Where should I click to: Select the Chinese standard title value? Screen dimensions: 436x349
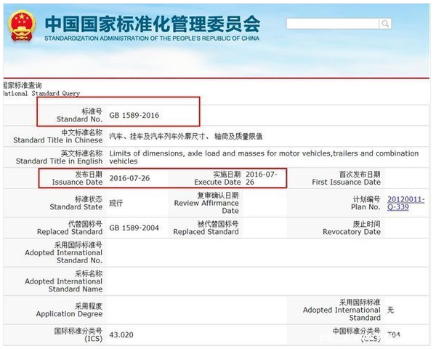186,137
